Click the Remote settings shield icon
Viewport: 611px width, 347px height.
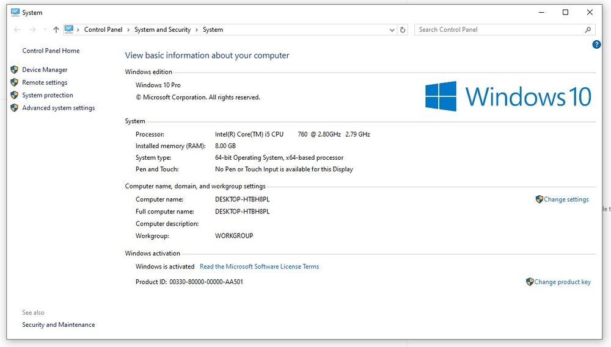[x=15, y=82]
